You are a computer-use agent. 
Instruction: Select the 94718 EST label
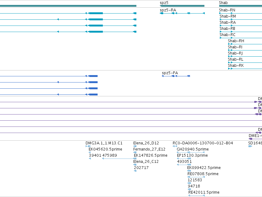(194, 186)
